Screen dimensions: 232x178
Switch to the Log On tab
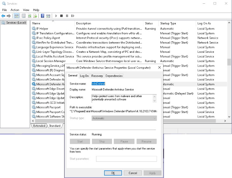click(x=84, y=76)
